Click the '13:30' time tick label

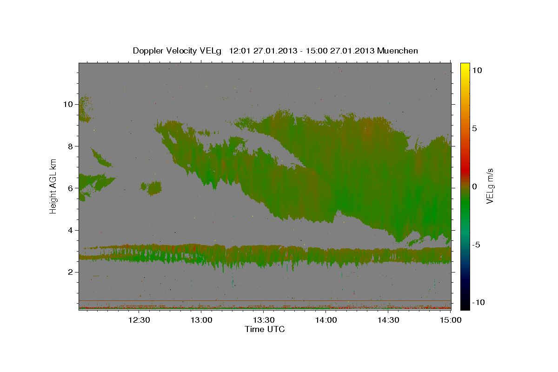264,320
